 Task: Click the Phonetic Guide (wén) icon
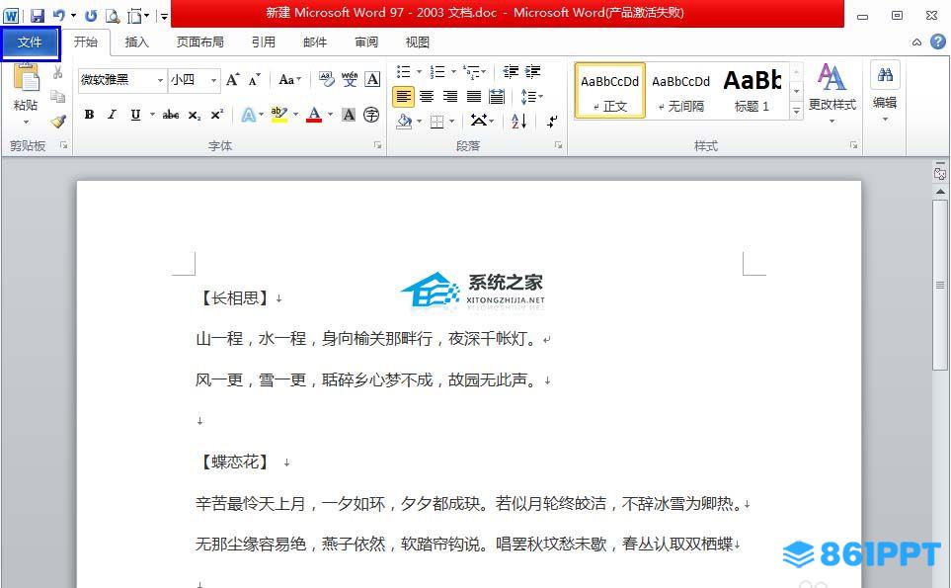350,79
